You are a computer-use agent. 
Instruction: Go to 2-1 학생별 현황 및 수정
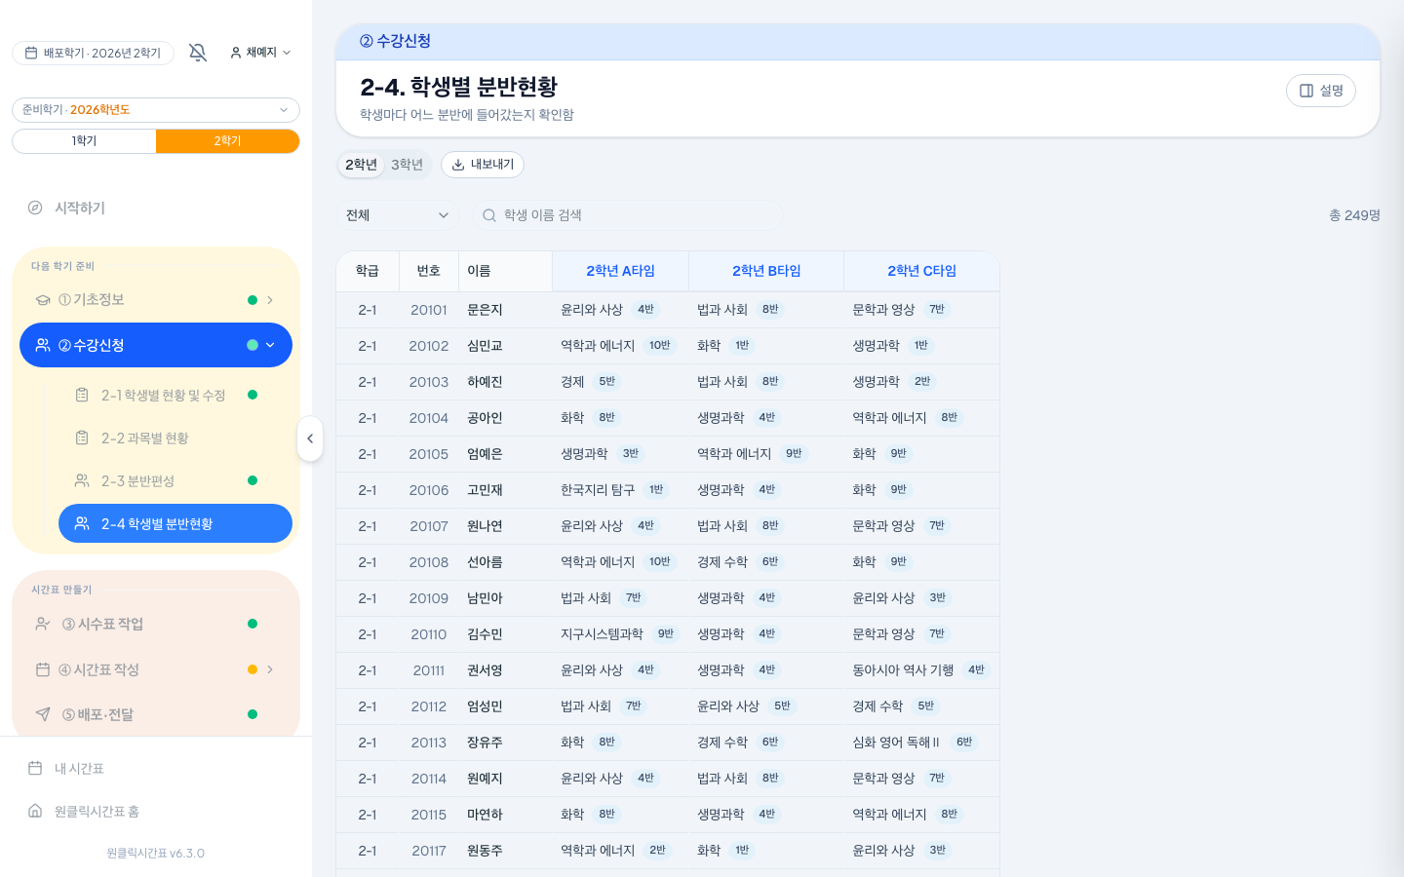(x=175, y=395)
